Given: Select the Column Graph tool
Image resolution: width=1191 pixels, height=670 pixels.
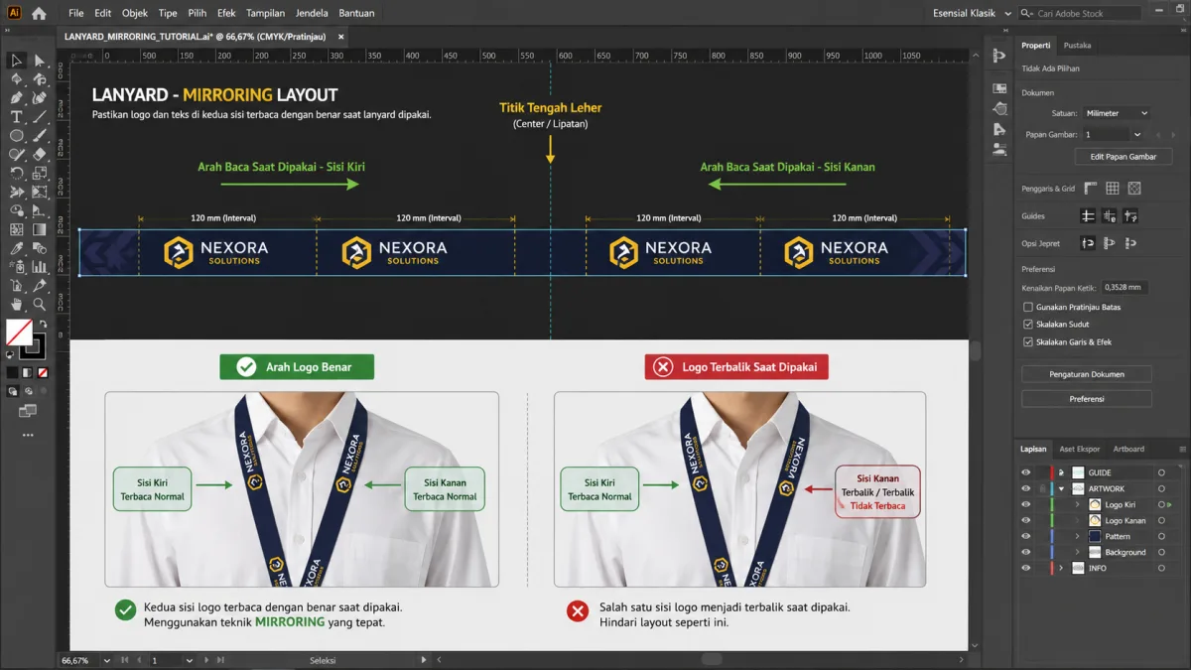Looking at the screenshot, I should point(40,267).
